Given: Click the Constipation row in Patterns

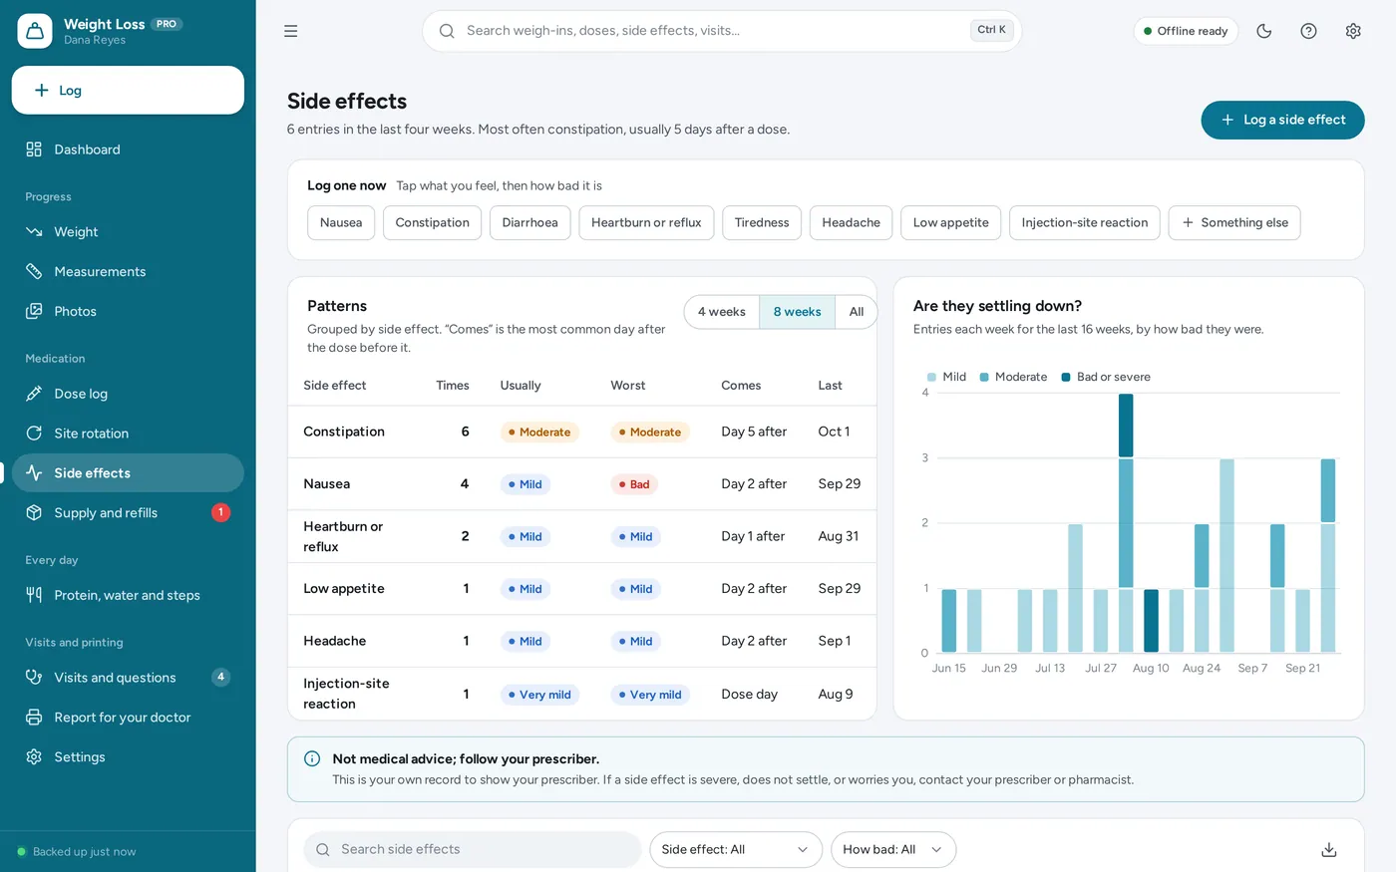Looking at the screenshot, I should tap(582, 432).
